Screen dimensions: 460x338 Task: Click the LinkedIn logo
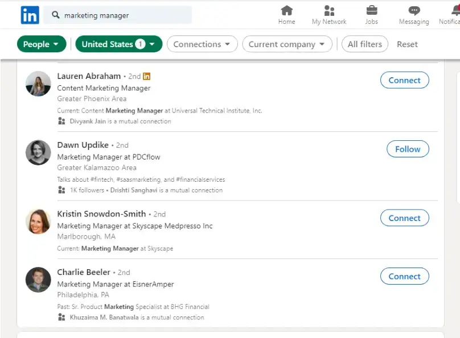click(x=29, y=15)
